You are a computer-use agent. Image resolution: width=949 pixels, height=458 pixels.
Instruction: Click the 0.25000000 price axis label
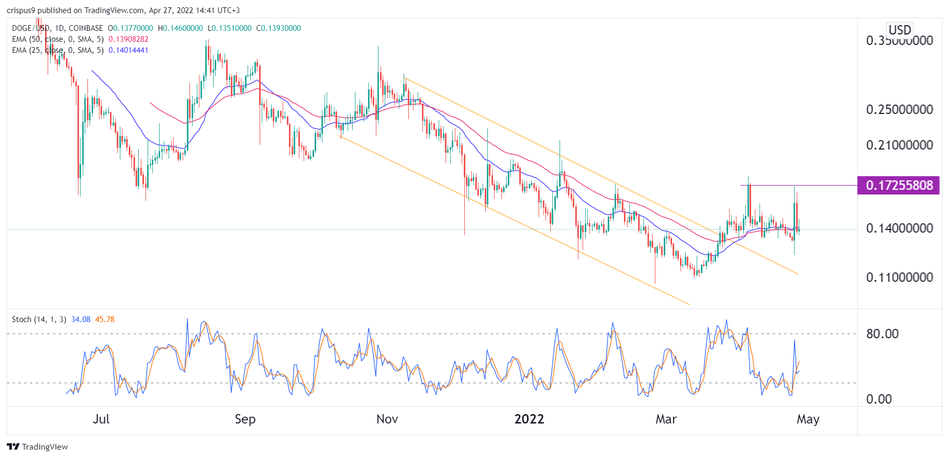[x=899, y=110]
